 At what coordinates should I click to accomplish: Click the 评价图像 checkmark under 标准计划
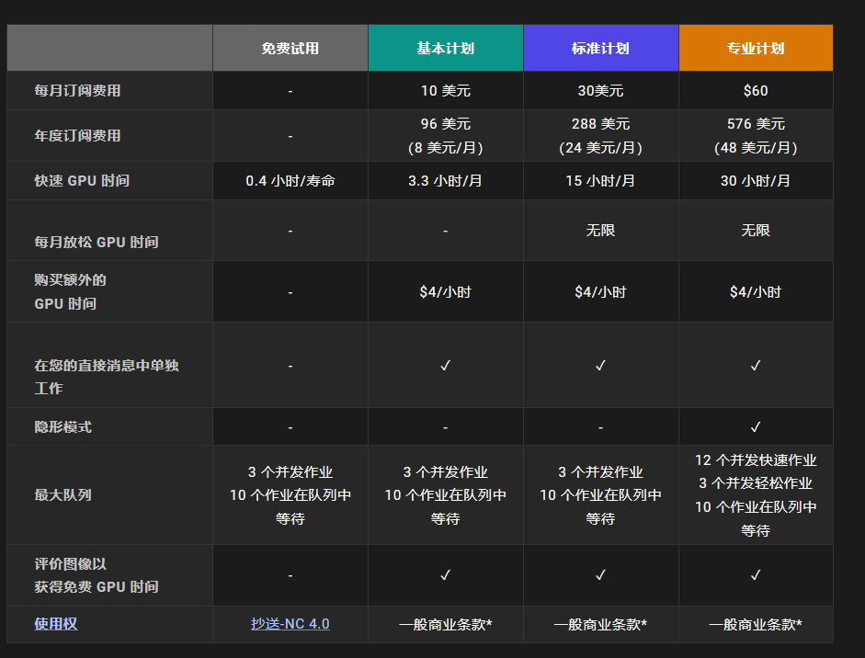click(x=600, y=575)
